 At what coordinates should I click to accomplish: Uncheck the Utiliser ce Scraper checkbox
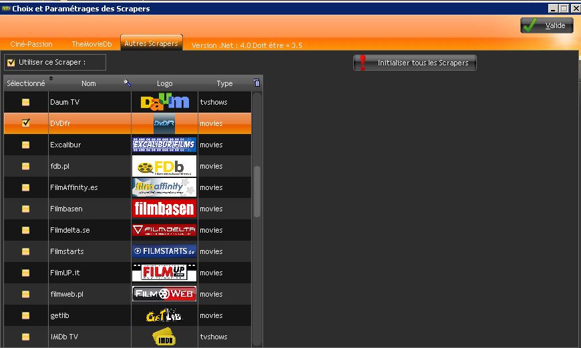[11, 63]
